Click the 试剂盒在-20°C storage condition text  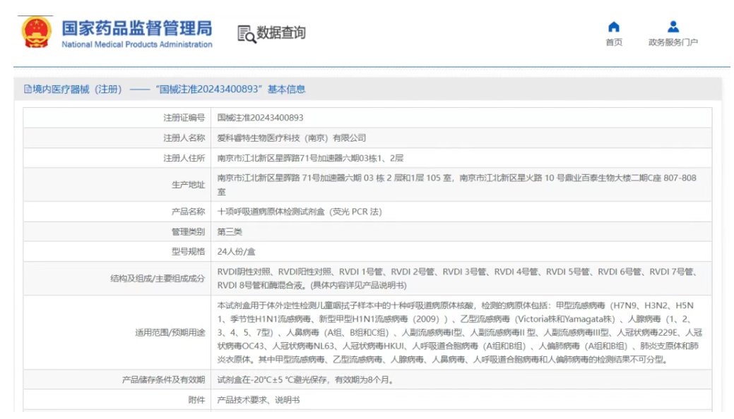304,380
